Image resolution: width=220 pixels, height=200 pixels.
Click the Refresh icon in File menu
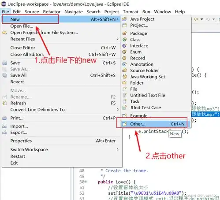click(x=5, y=103)
